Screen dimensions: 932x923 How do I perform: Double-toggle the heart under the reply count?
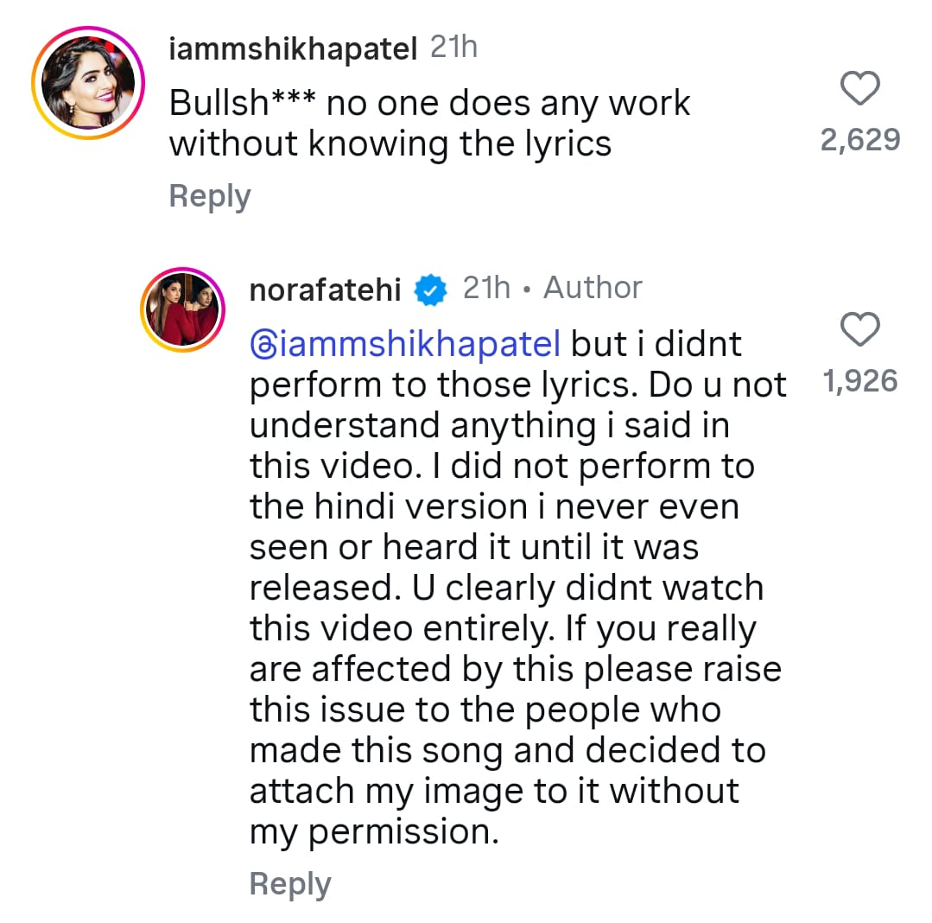pos(859,330)
